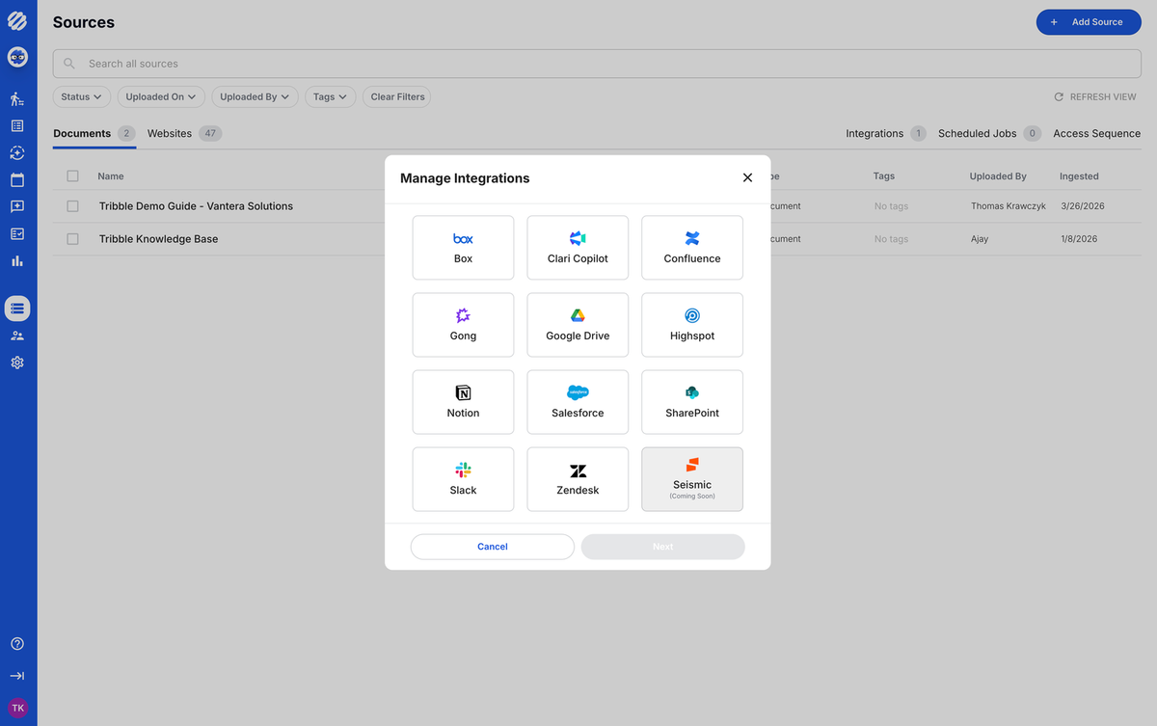Open Tribble Demo Guide - Vantera Solutions
This screenshot has width=1157, height=726.
[x=196, y=206]
